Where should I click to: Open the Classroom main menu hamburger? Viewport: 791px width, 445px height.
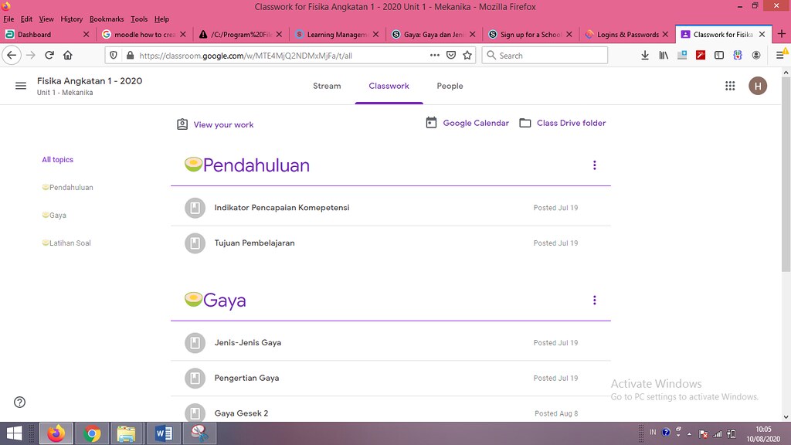pos(21,86)
